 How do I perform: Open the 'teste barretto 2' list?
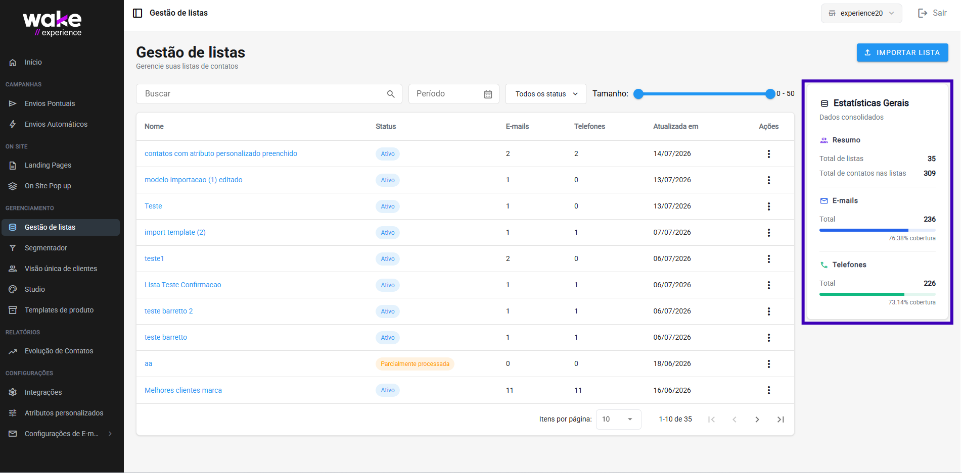169,311
